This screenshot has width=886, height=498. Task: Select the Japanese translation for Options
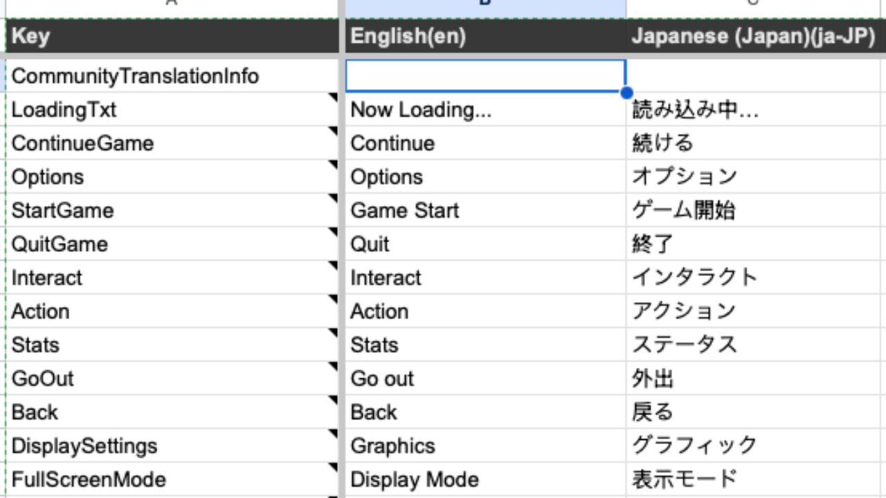[754, 176]
